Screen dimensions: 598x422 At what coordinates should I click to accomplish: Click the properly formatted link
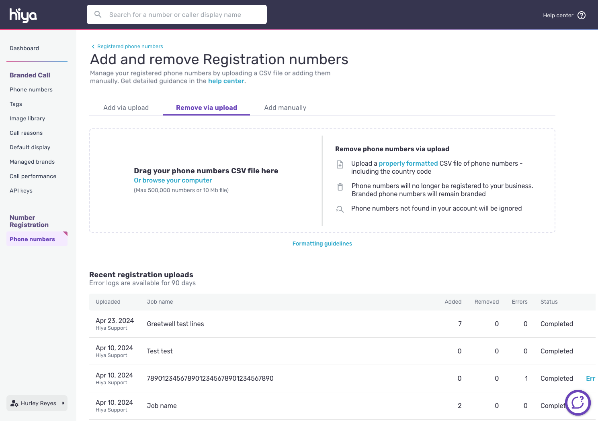click(x=408, y=163)
